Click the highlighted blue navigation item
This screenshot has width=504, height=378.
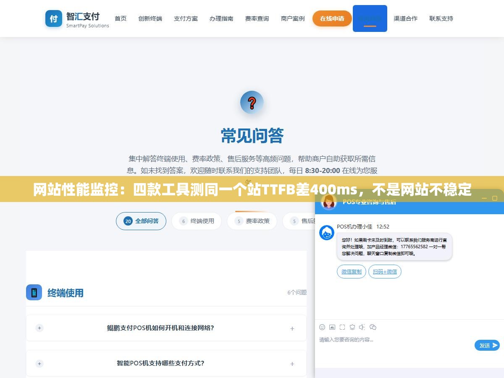370,18
